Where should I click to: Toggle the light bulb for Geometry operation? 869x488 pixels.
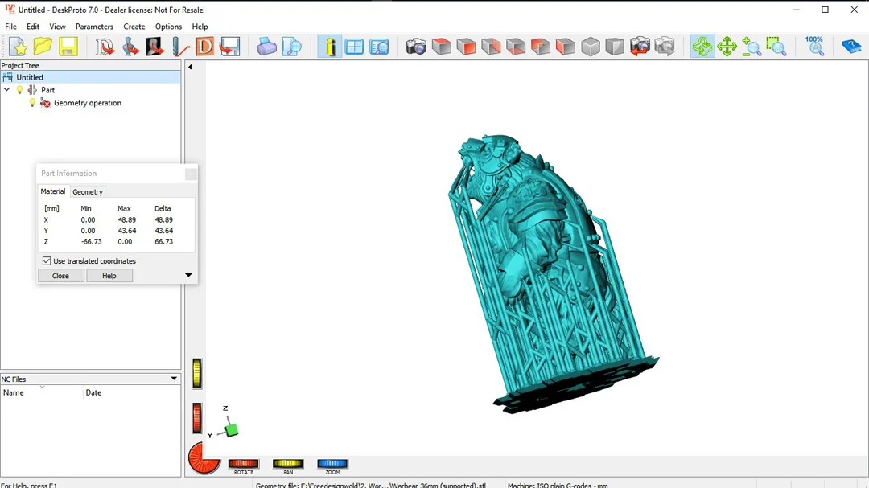[x=33, y=102]
